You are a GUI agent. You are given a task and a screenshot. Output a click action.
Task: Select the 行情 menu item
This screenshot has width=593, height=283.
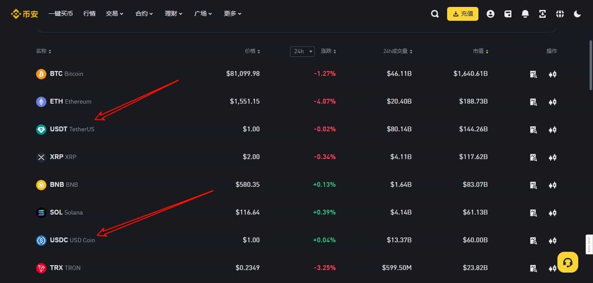[89, 13]
